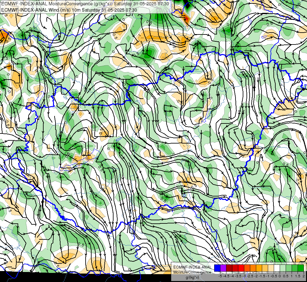Pick the red-orange swatch between -3 and -2.5

point(247,268)
